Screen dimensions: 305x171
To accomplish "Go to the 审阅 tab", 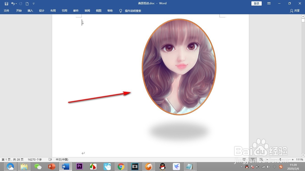I will coord(87,11).
